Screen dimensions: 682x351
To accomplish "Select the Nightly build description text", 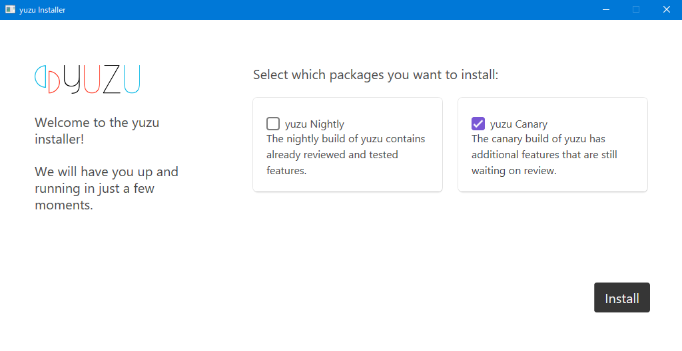I will (x=345, y=155).
